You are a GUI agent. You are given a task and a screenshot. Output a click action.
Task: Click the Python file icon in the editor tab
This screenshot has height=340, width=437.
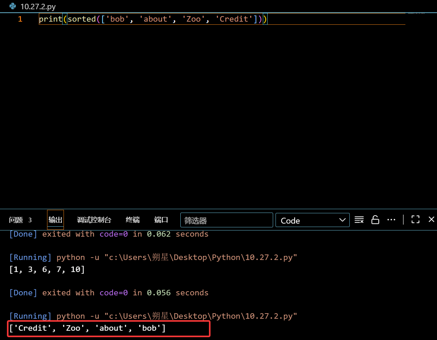[13, 6]
